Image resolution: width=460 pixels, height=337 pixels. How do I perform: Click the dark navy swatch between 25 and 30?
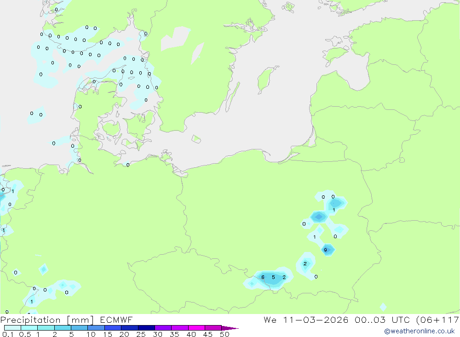tap(146, 328)
